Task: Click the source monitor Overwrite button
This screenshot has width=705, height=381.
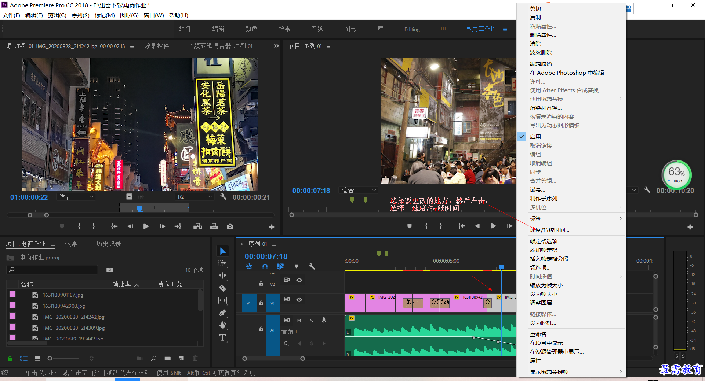Action: coord(214,226)
